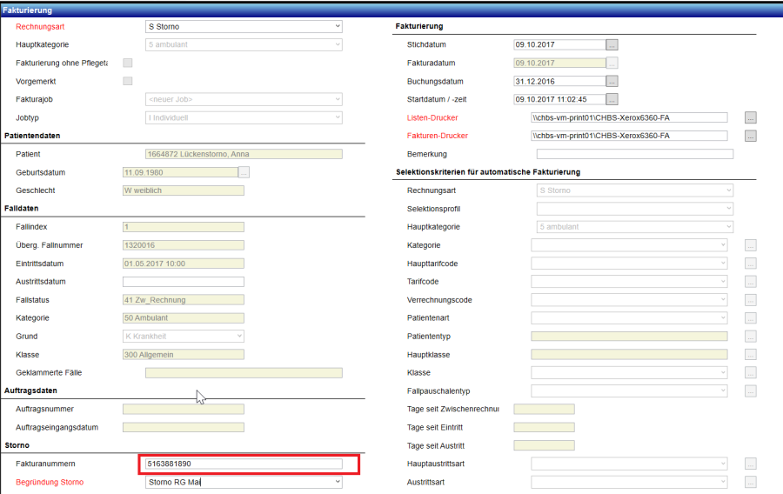Open lookup button beside Hauptaustrittsart

(x=751, y=464)
